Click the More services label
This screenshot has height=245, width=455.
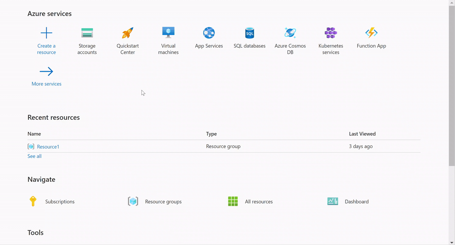pyautogui.click(x=47, y=84)
